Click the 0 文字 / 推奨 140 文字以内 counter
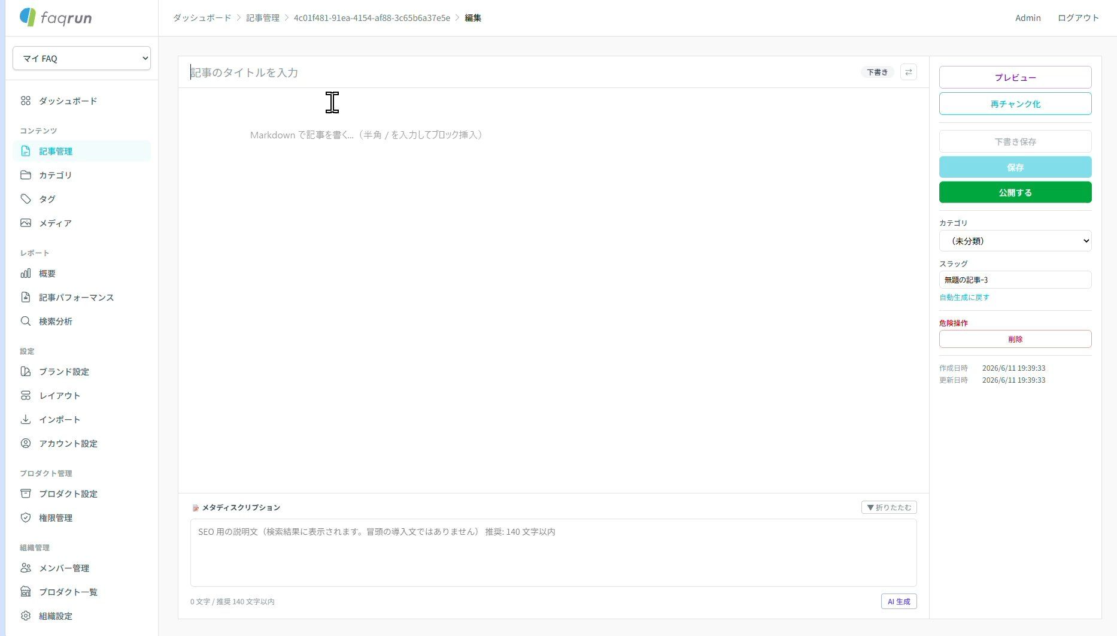The image size is (1117, 636). (232, 601)
